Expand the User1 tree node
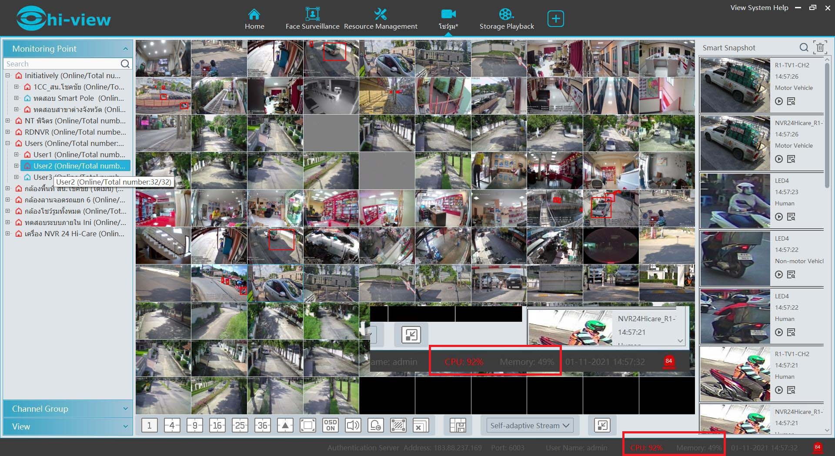 (16, 155)
